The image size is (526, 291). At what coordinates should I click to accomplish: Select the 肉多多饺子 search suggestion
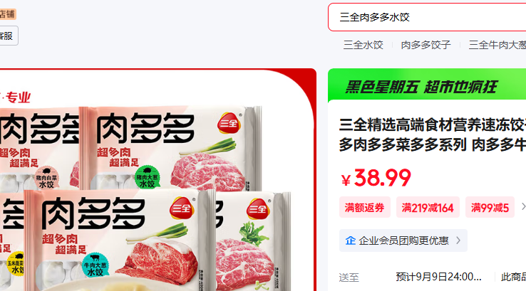426,45
